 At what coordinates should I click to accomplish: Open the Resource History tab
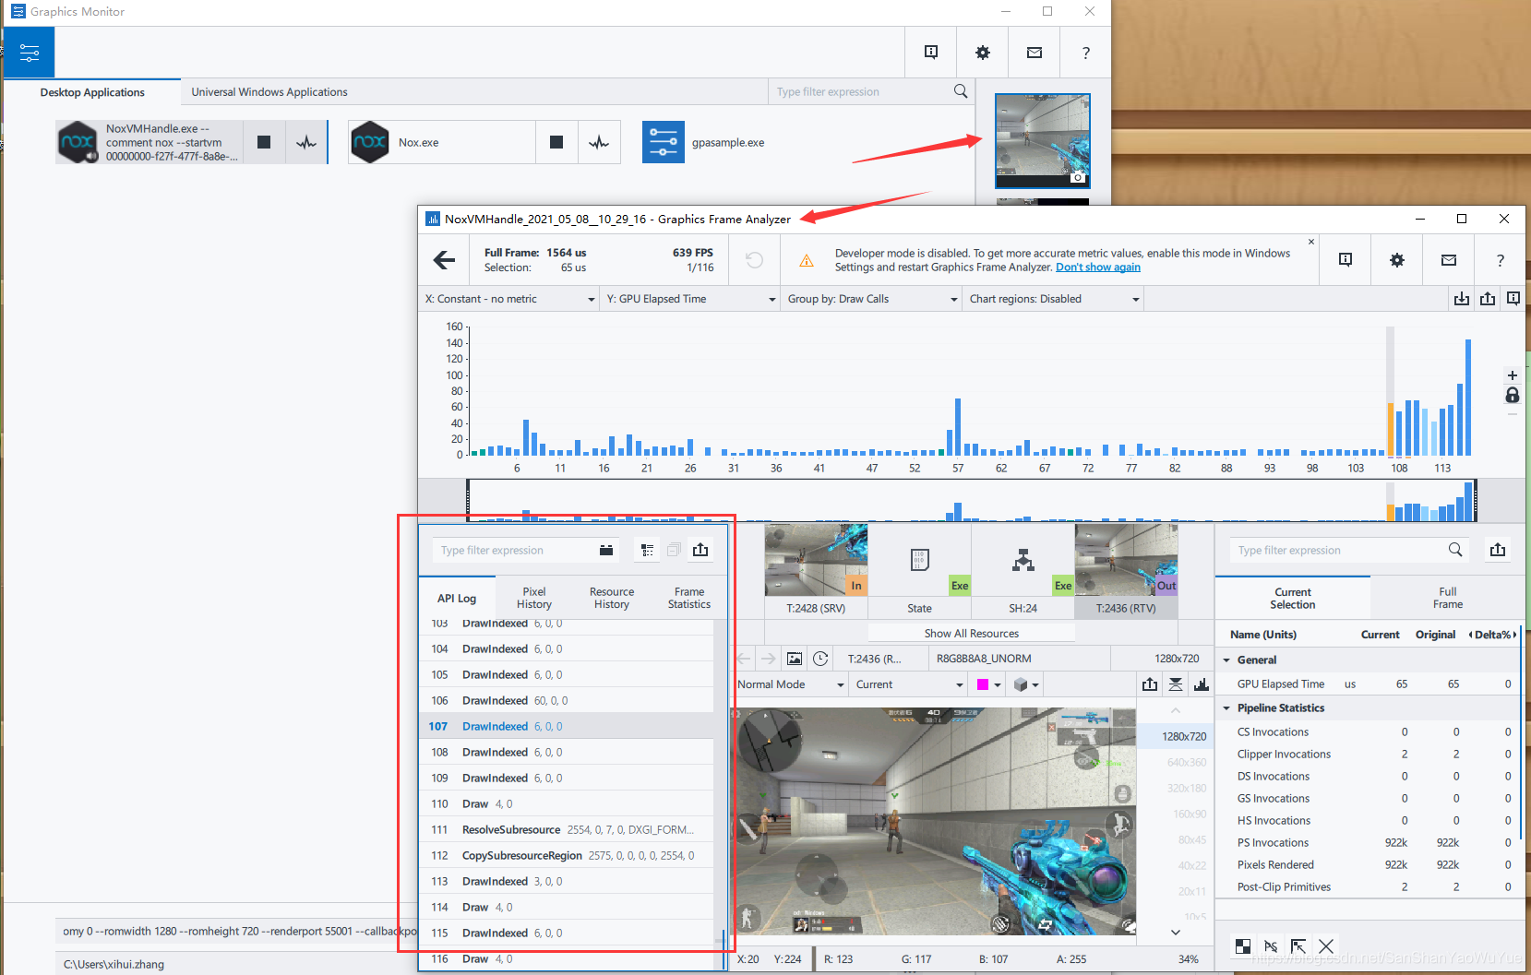pos(612,598)
